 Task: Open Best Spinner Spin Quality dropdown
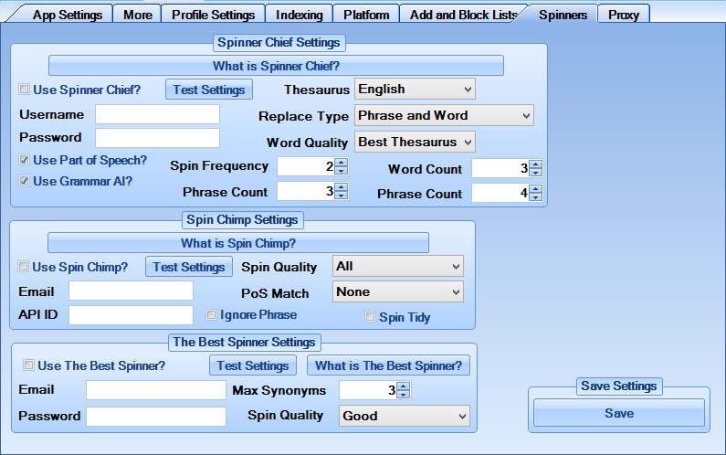pos(405,416)
